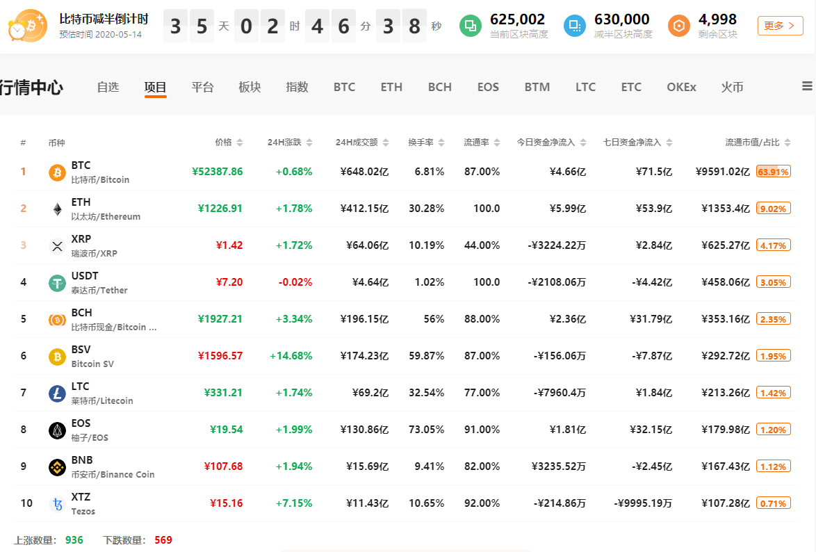Click the BTC Bitcoin coin logo
This screenshot has height=552, width=816.
[x=57, y=172]
